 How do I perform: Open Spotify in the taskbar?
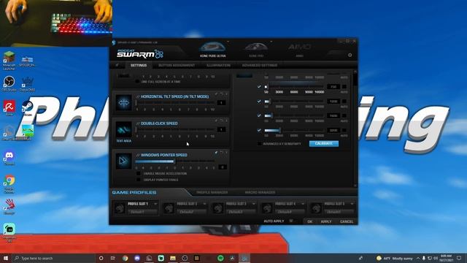220,258
